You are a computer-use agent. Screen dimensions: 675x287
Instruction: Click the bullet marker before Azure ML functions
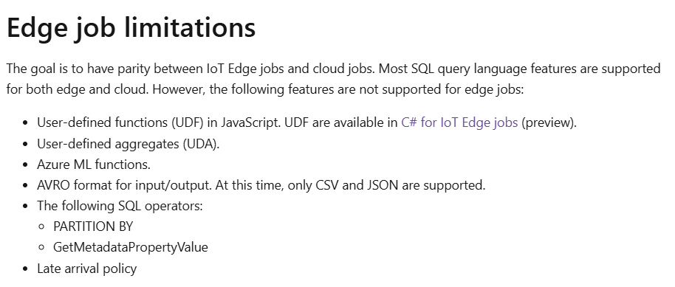(x=25, y=165)
